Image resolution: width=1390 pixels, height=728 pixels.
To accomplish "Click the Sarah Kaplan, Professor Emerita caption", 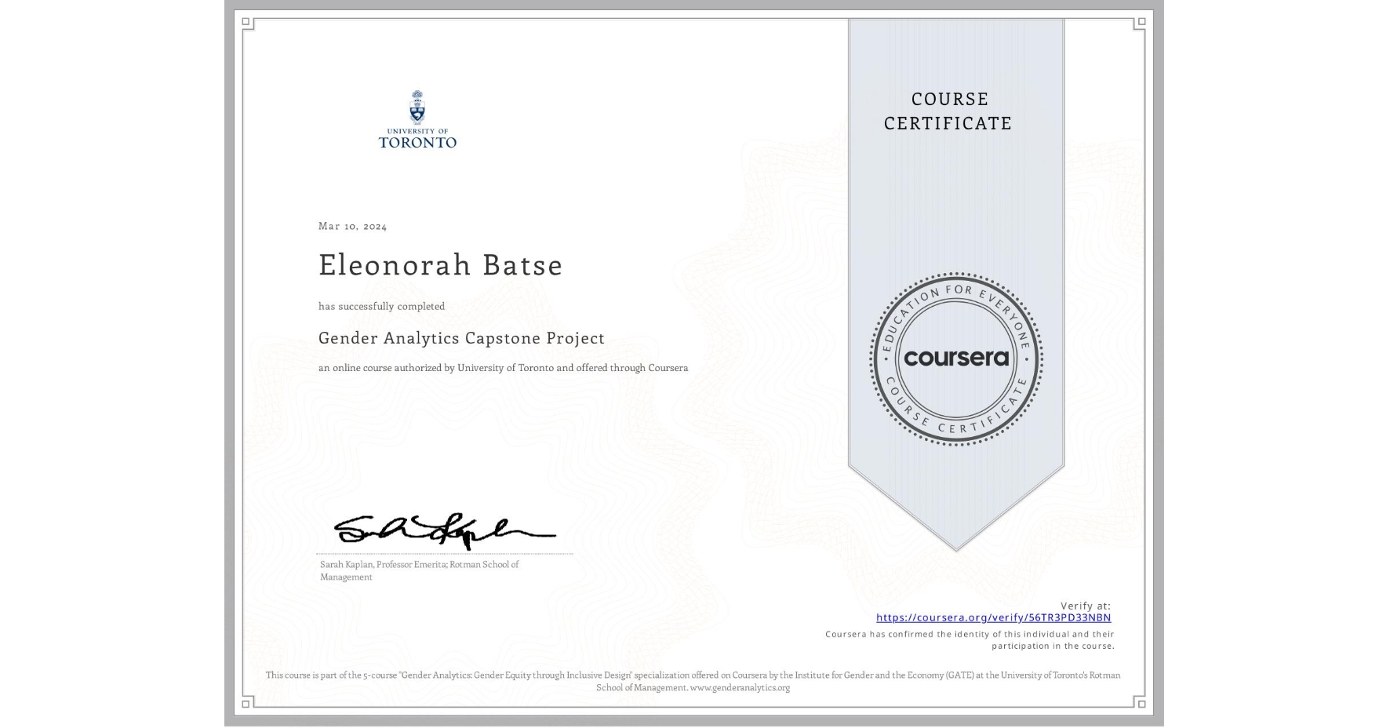I will (x=419, y=570).
